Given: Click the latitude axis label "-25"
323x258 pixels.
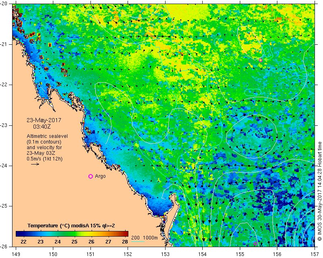Looking at the screenshot, I should pyautogui.click(x=4, y=206).
